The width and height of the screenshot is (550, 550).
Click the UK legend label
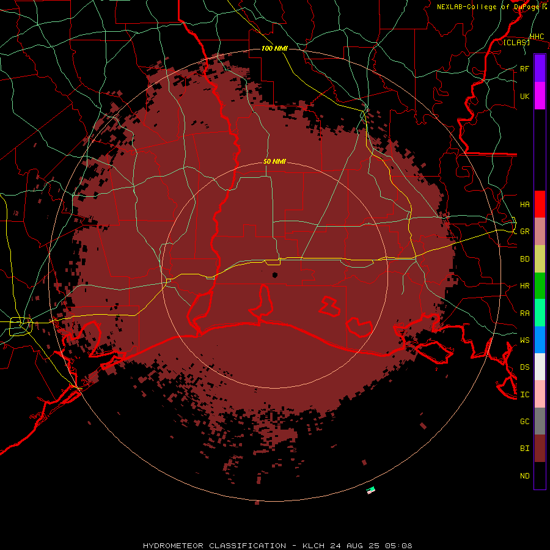pos(524,96)
